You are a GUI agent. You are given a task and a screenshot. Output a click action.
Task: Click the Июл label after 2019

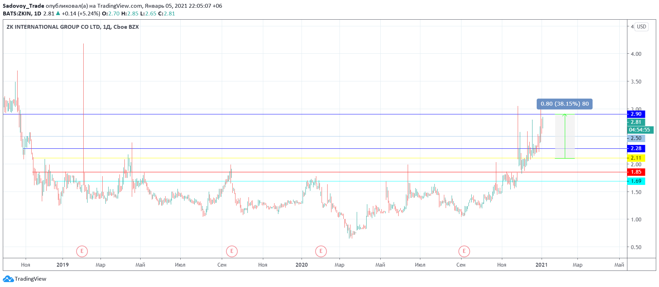(x=180, y=265)
